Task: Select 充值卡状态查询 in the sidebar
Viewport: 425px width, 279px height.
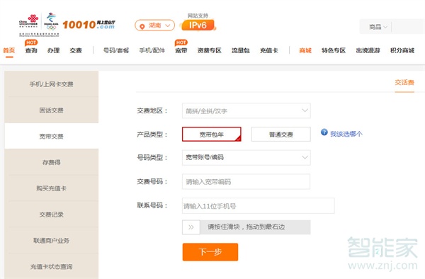Action: pyautogui.click(x=51, y=266)
